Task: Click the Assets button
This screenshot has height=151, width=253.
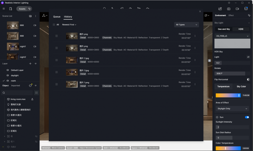Action: 22,9
